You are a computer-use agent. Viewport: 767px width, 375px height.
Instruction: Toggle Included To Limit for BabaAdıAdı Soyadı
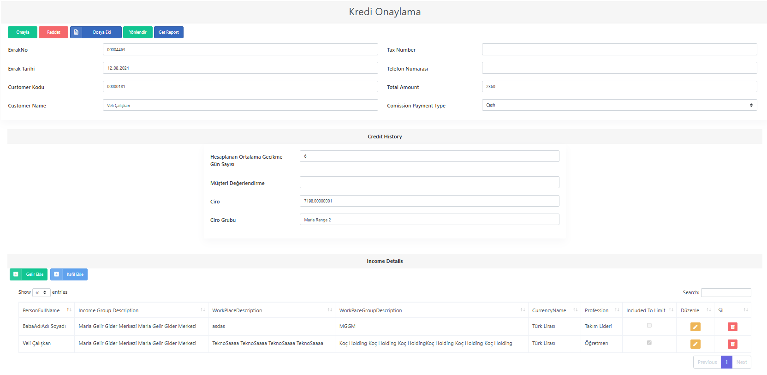click(649, 326)
